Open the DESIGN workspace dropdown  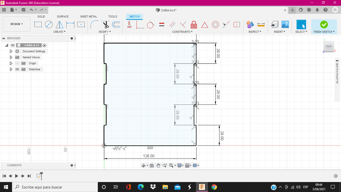(x=16, y=24)
